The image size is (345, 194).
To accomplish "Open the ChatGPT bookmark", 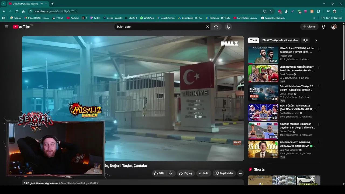I will click(131, 18).
